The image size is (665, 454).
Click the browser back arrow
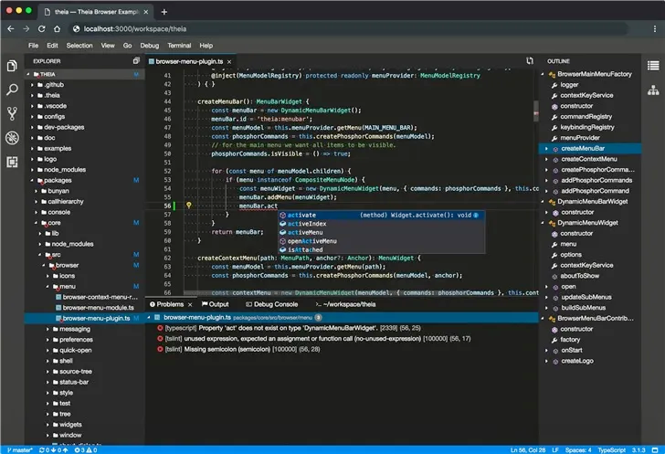tap(11, 29)
